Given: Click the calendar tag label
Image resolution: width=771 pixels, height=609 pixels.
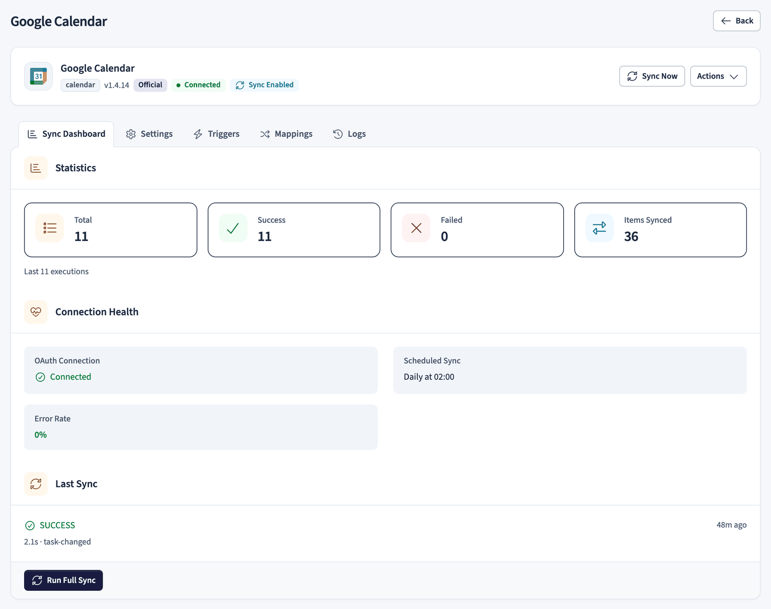Looking at the screenshot, I should click(80, 85).
